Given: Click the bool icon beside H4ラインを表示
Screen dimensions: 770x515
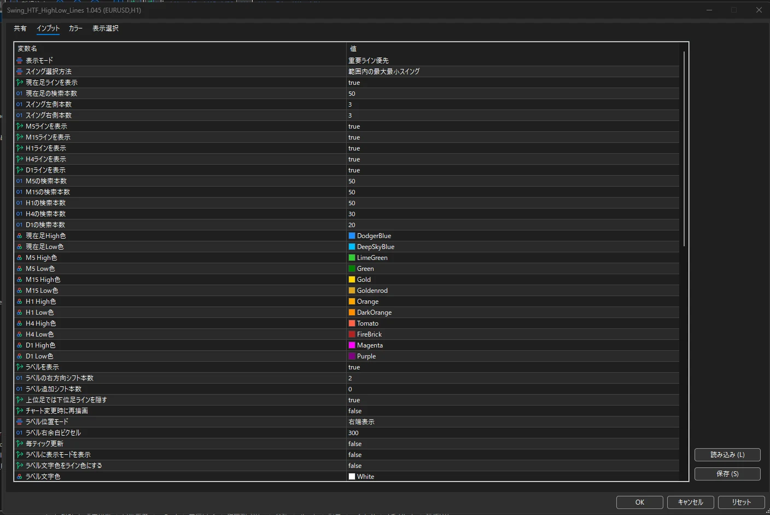Looking at the screenshot, I should tap(20, 159).
